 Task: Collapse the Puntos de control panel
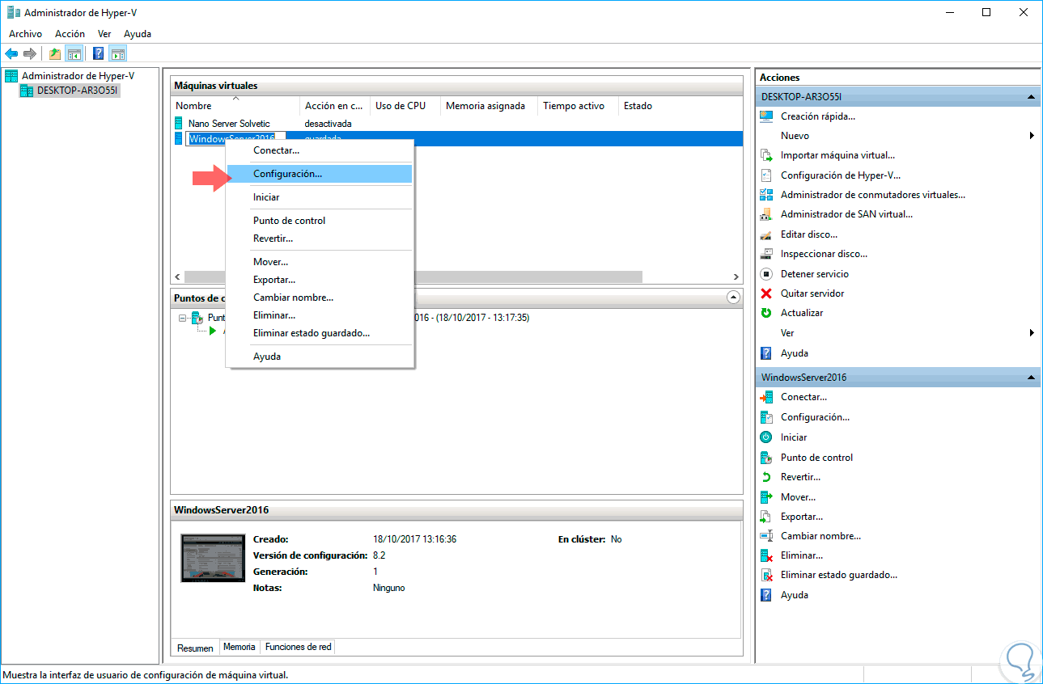[x=733, y=298]
